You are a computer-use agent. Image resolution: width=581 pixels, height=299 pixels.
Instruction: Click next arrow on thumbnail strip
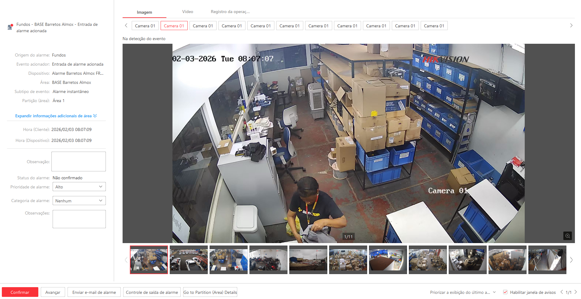571,260
